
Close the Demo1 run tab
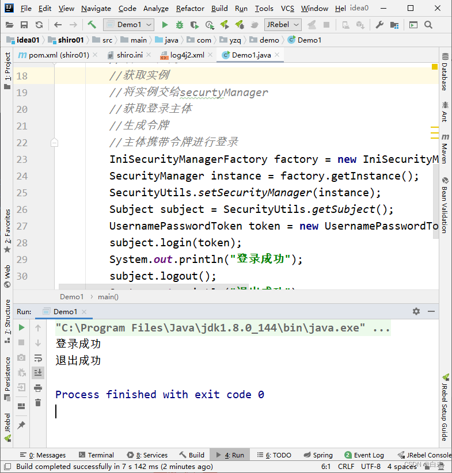tap(84, 312)
